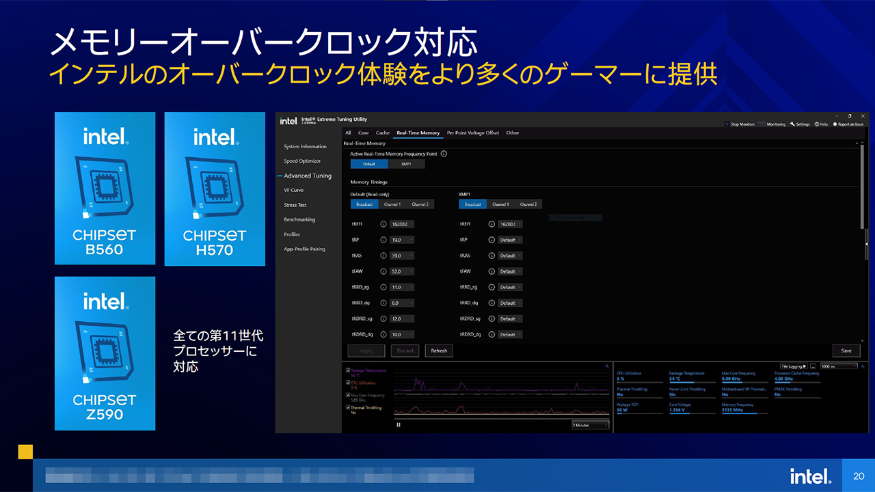Click info icon beside Default tRRD_dg
The width and height of the screenshot is (875, 492).
tap(383, 303)
